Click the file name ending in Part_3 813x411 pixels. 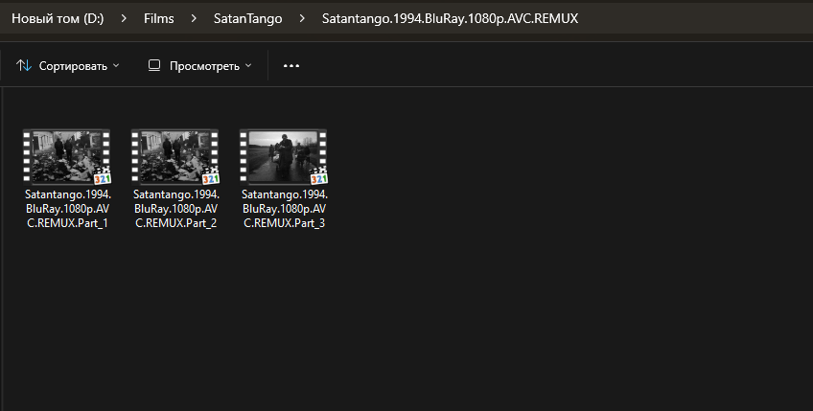pos(284,209)
